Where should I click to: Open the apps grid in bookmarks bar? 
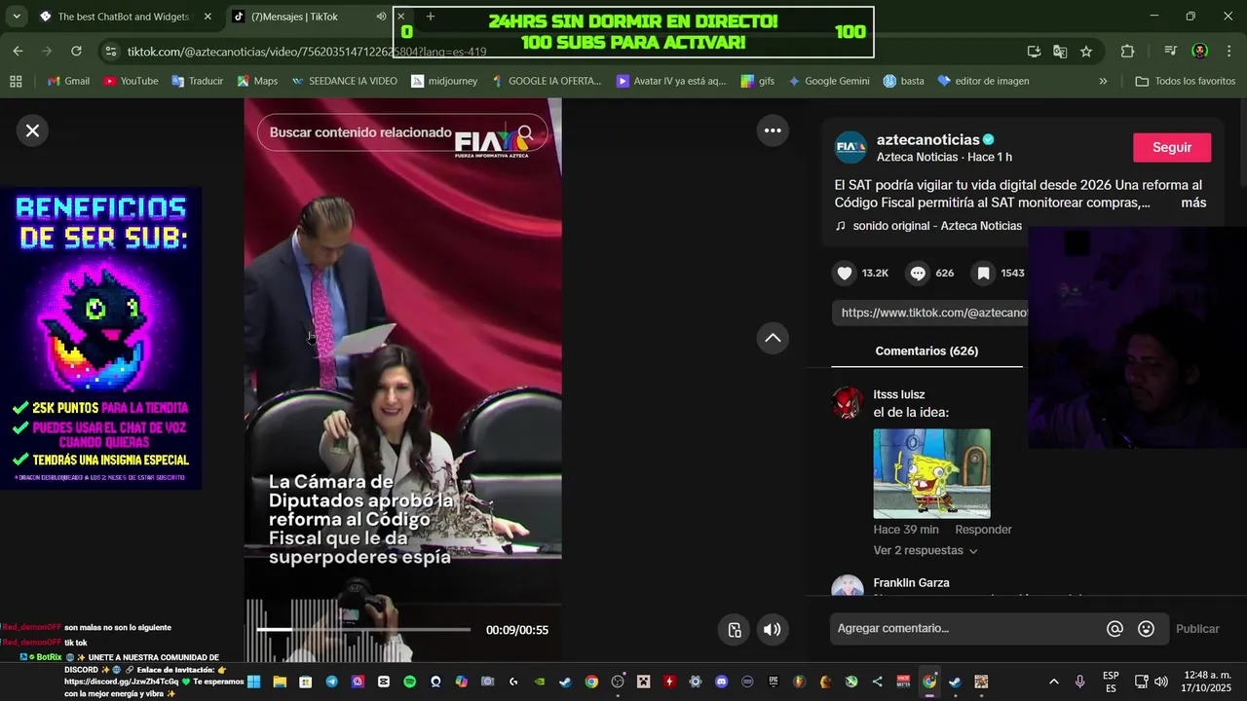tap(16, 81)
